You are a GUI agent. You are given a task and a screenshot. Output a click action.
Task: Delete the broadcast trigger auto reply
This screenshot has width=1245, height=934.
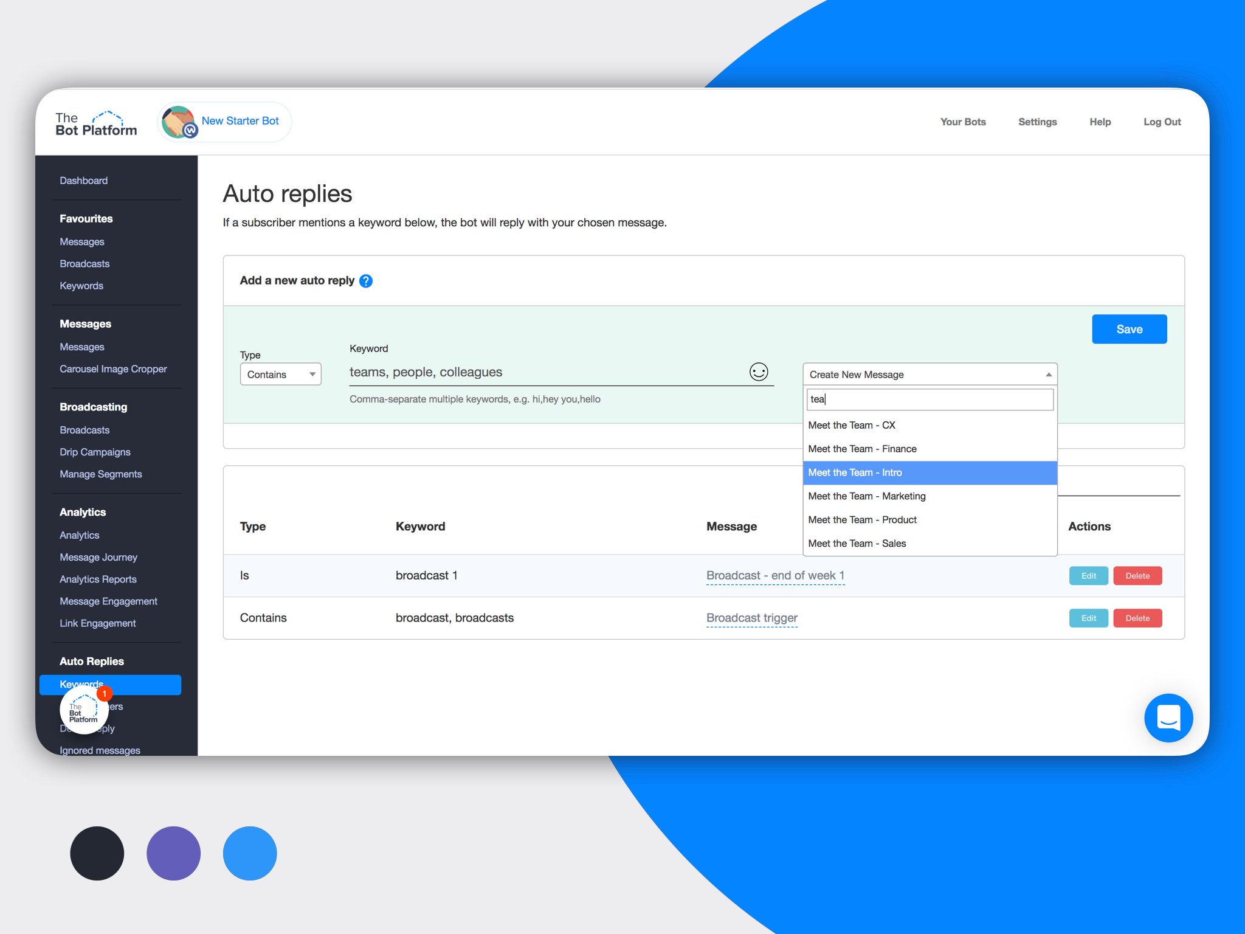[x=1137, y=618]
